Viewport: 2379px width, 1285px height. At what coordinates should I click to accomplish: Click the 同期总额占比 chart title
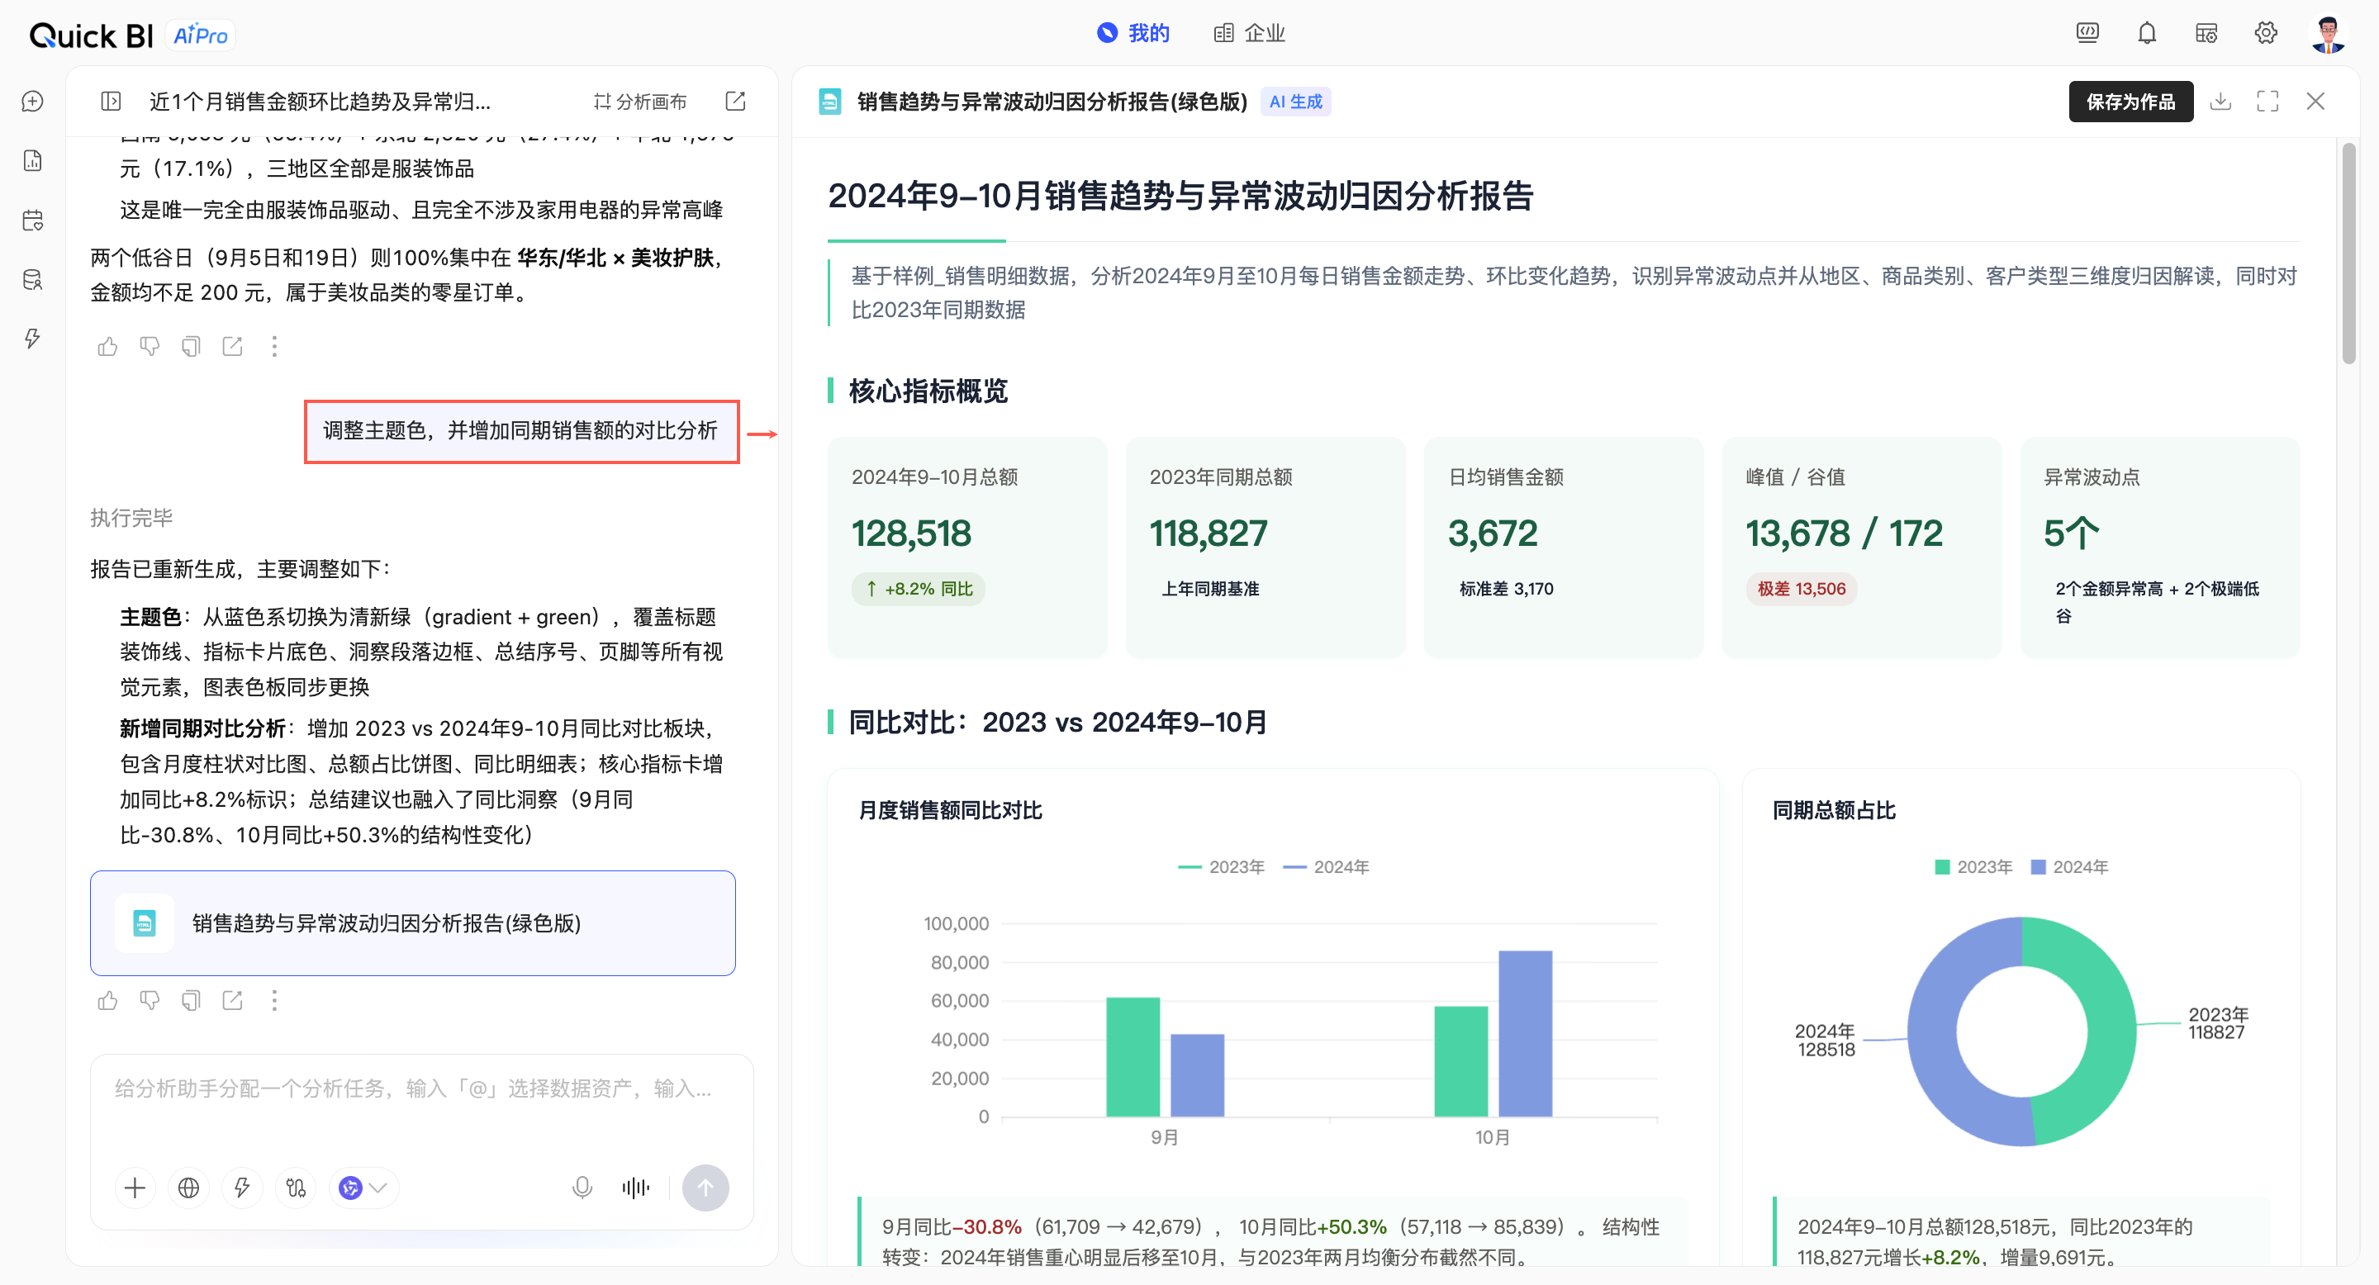[1834, 810]
